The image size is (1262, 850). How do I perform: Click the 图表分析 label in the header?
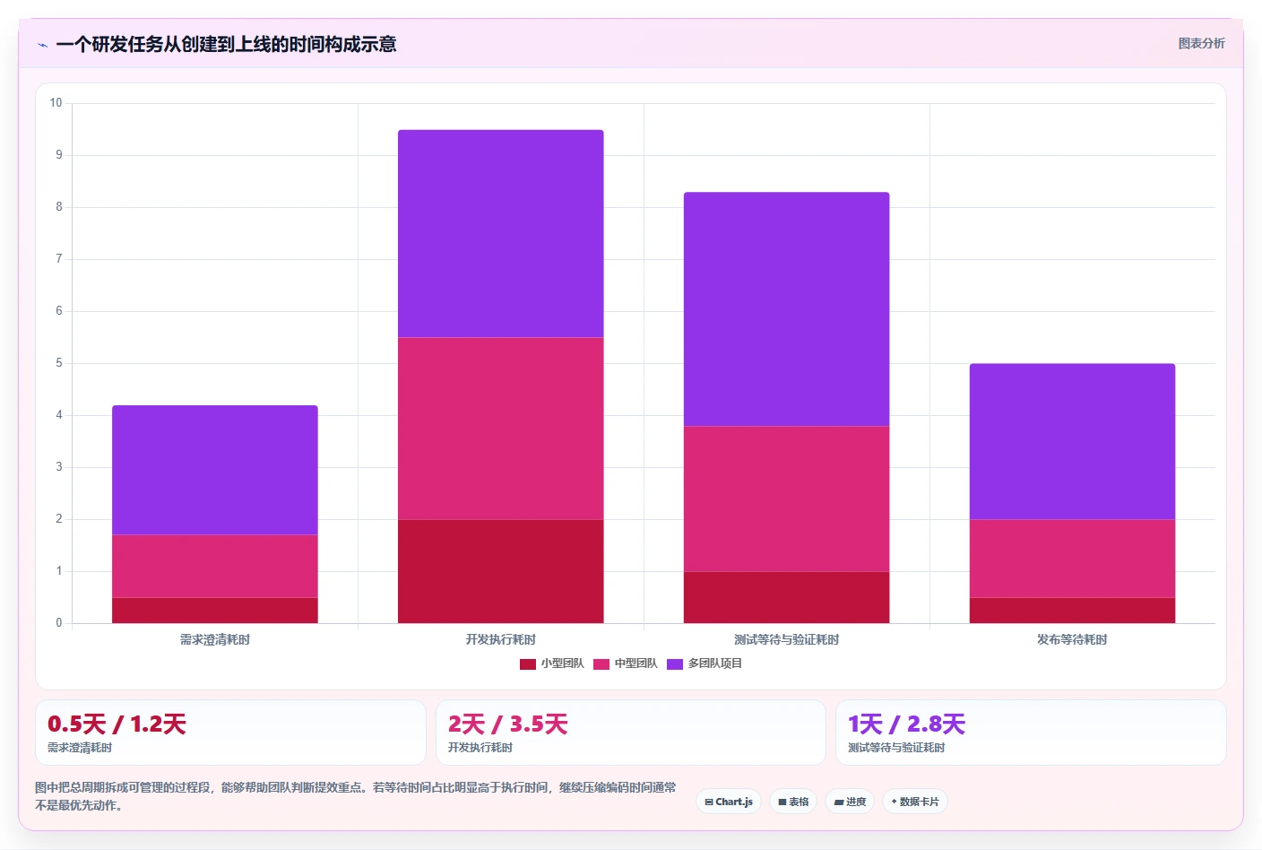1201,43
